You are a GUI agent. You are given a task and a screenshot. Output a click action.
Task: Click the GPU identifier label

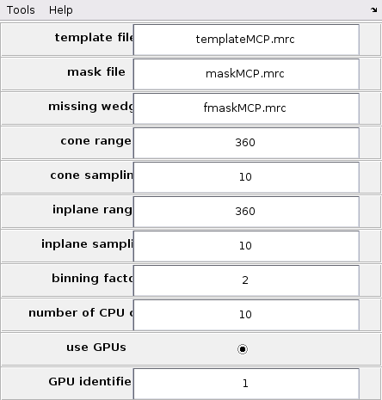pyautogui.click(x=89, y=382)
